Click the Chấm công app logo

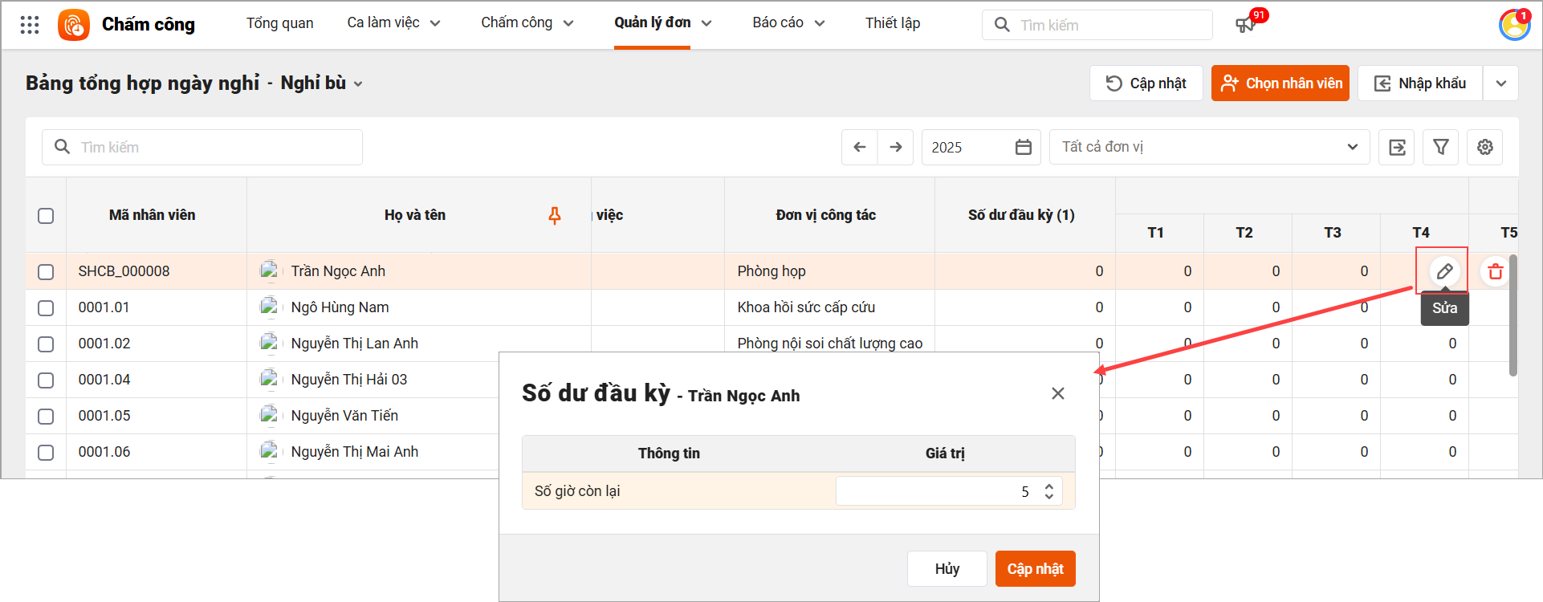pos(74,25)
